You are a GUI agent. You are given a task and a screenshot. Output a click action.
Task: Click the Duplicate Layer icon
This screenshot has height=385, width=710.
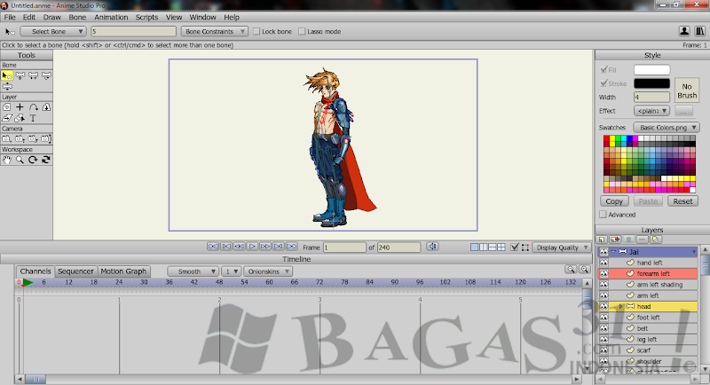[615, 240]
